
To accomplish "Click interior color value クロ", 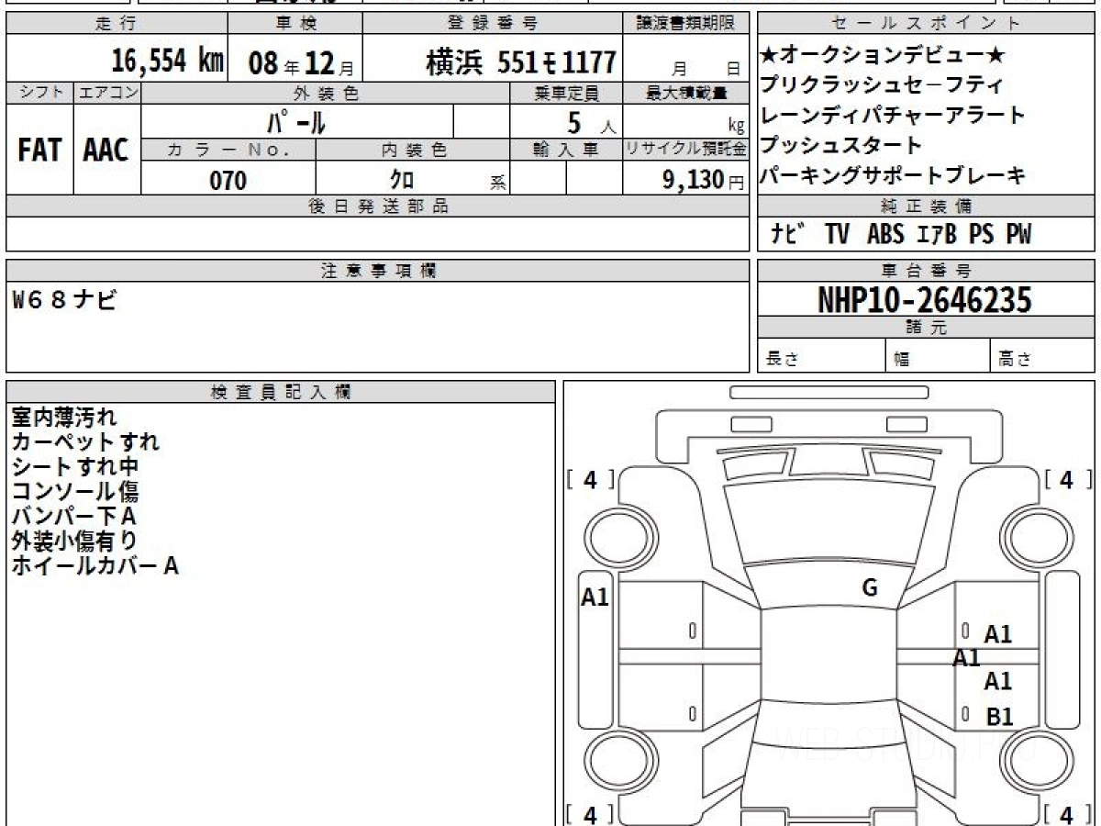I will [402, 180].
